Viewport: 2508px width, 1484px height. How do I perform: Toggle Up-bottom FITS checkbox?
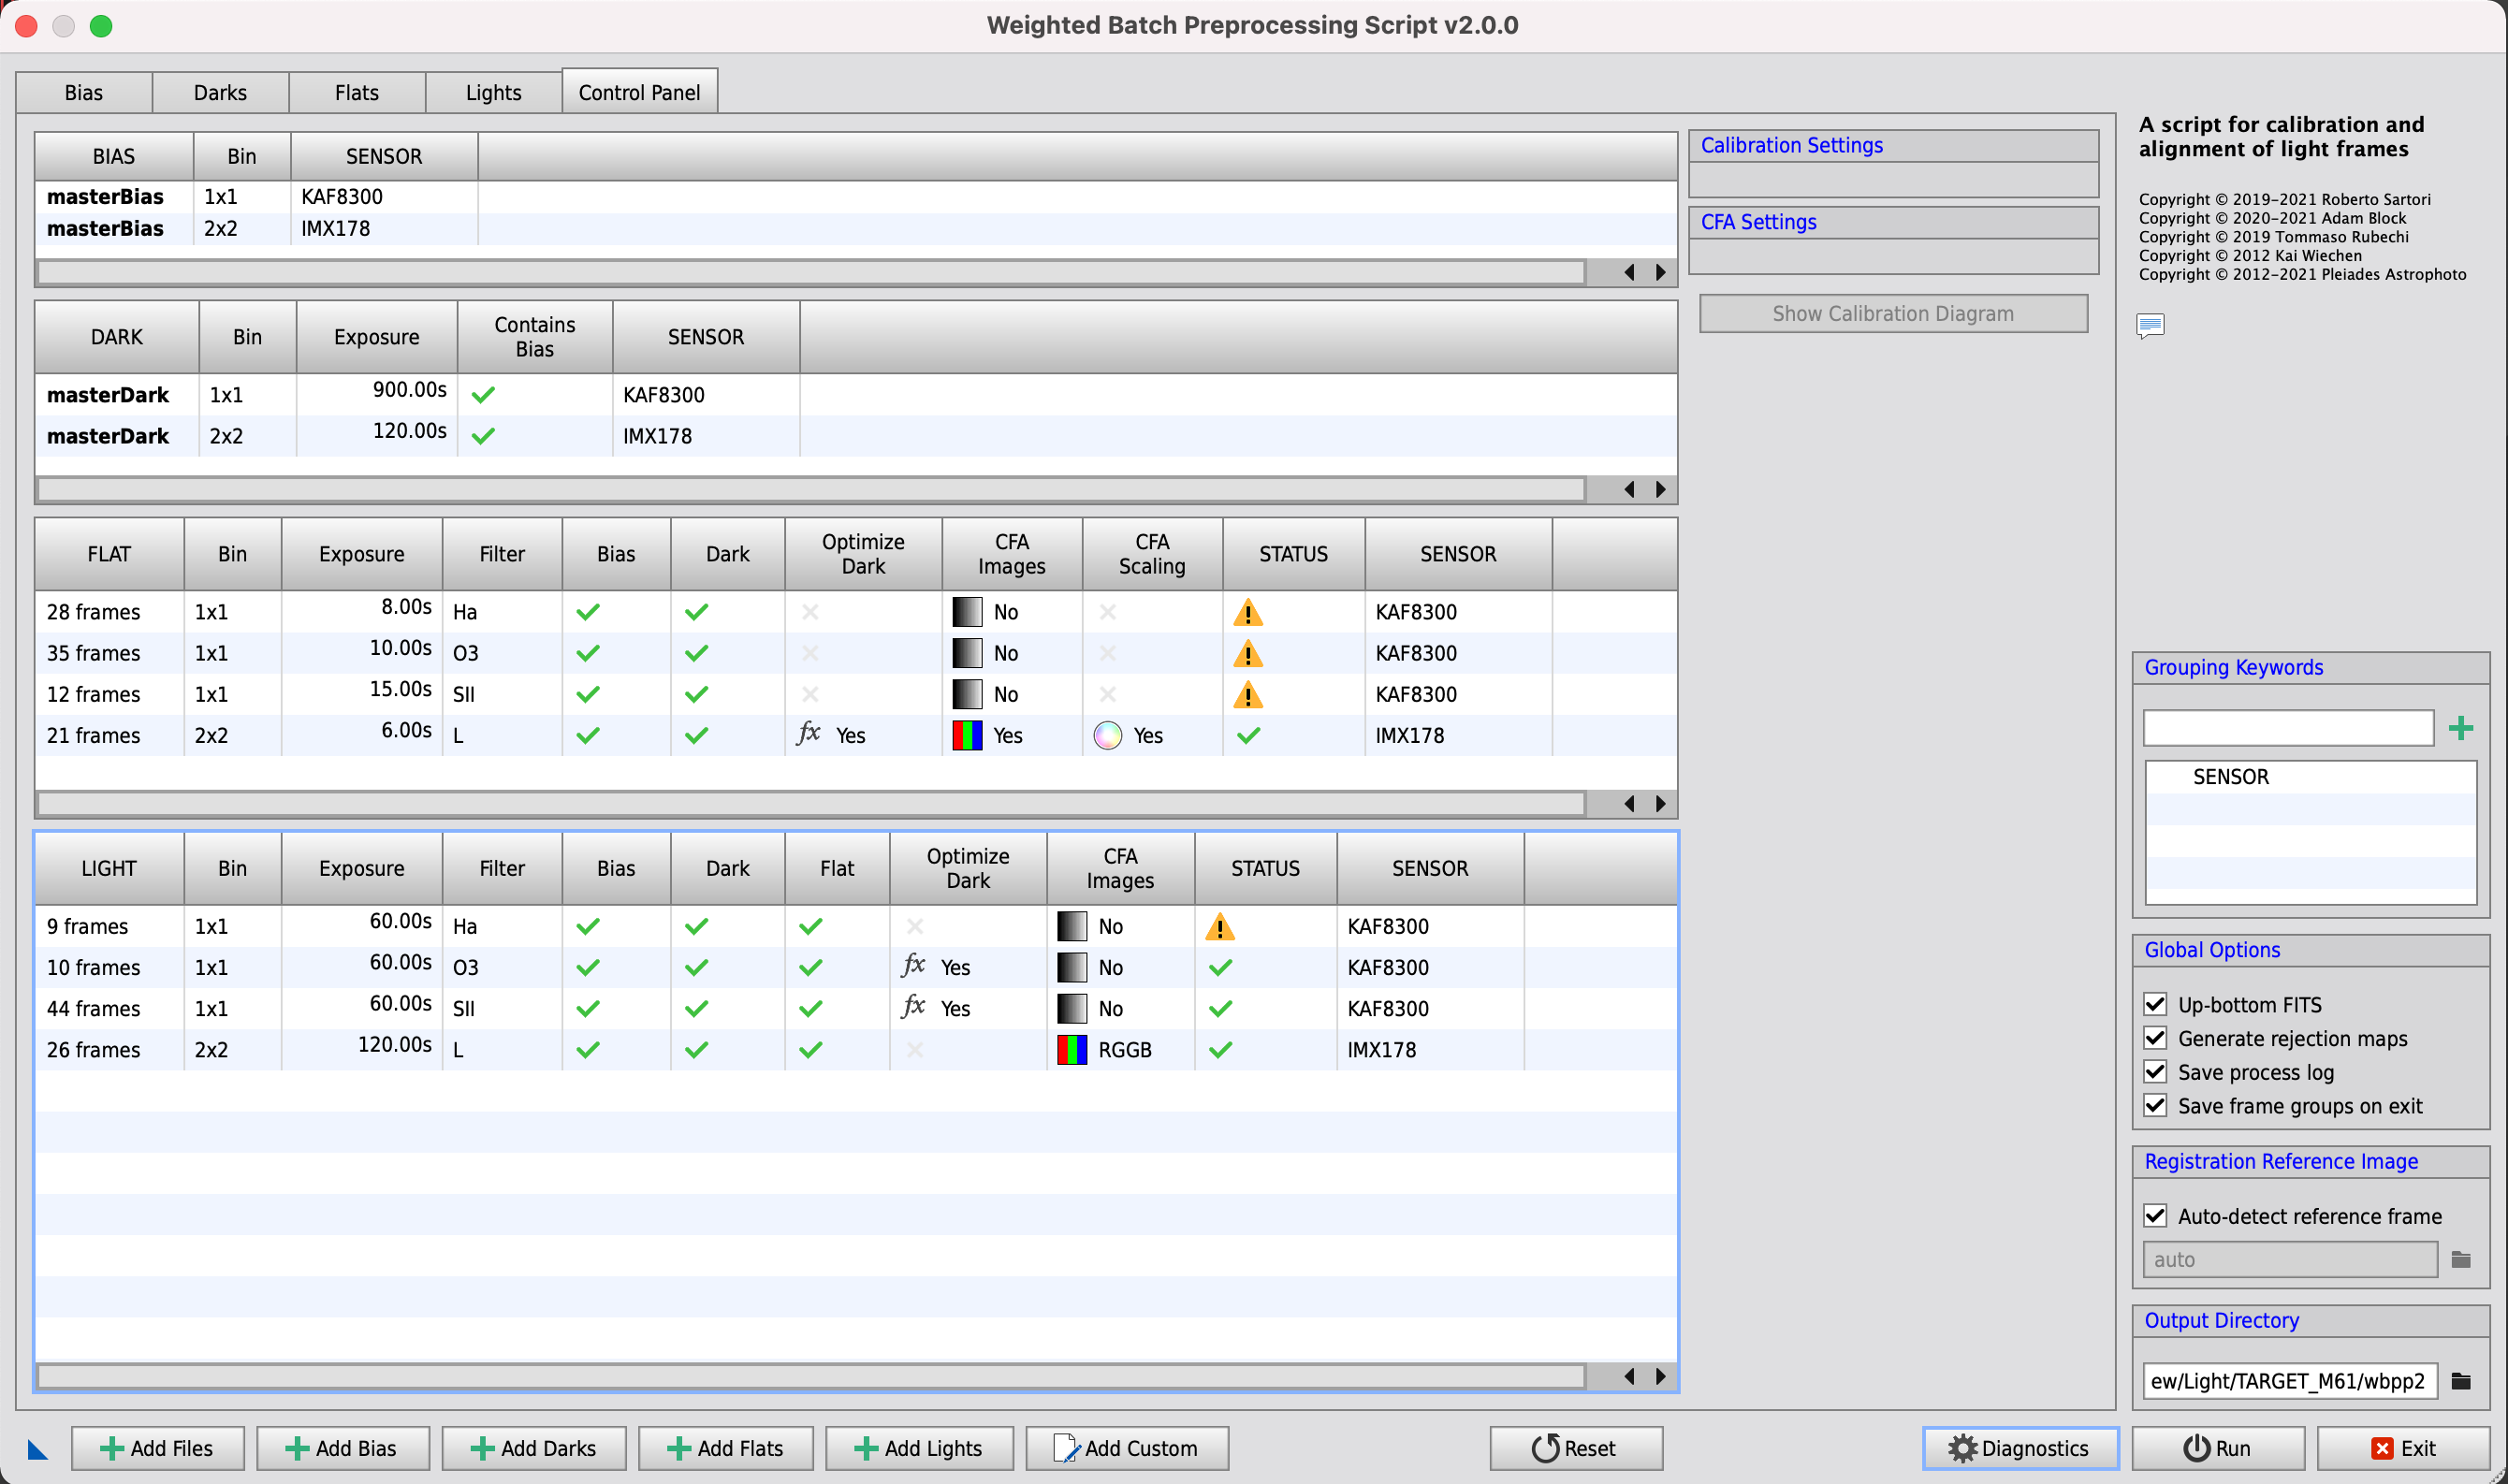[x=2156, y=1004]
